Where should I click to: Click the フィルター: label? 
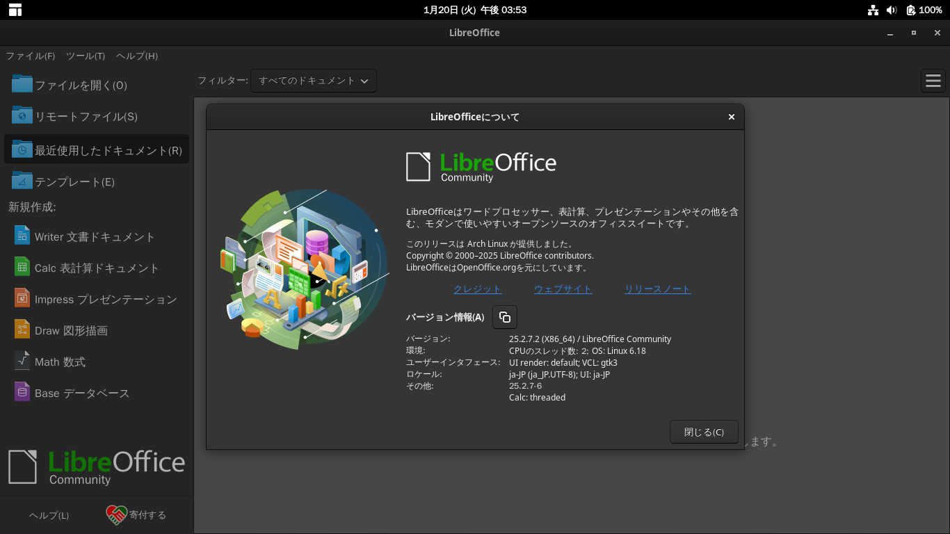point(223,81)
